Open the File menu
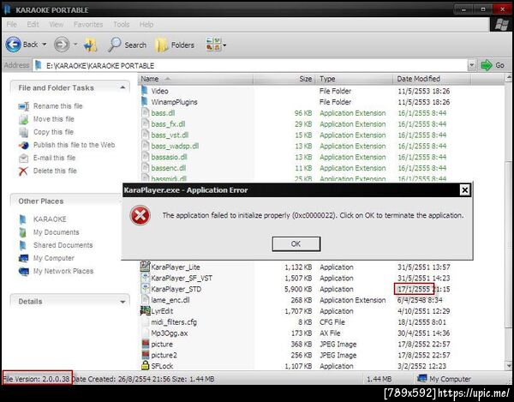514x402 pixels. pyautogui.click(x=11, y=24)
